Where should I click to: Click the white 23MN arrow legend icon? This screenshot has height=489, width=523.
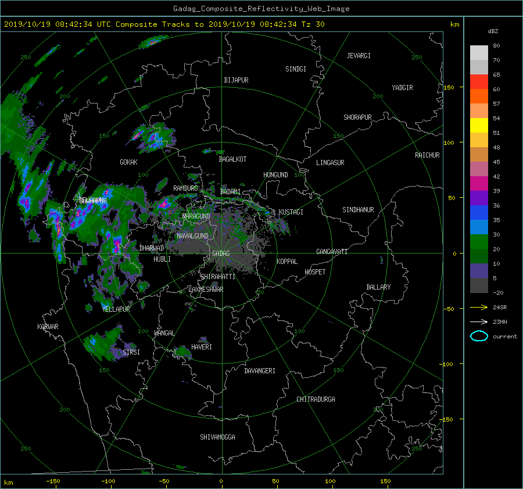coord(479,322)
